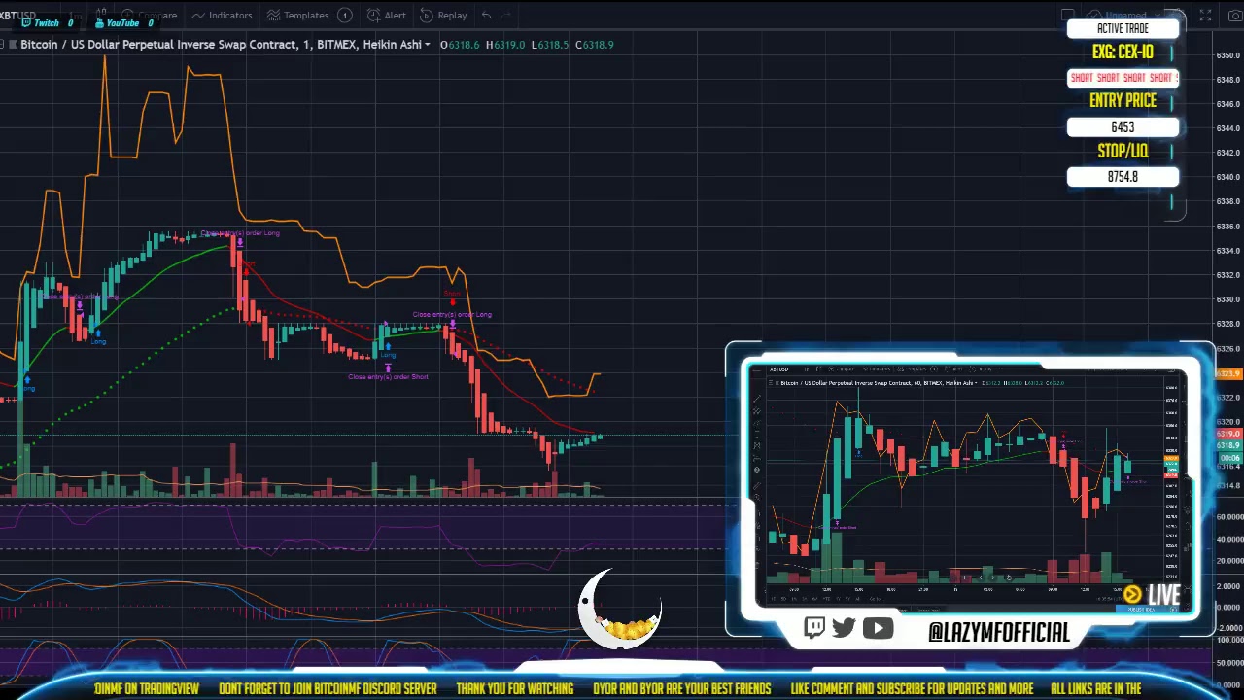Click the Twitch viewer counter icon
Image resolution: width=1244 pixels, height=700 pixels.
pyautogui.click(x=26, y=22)
